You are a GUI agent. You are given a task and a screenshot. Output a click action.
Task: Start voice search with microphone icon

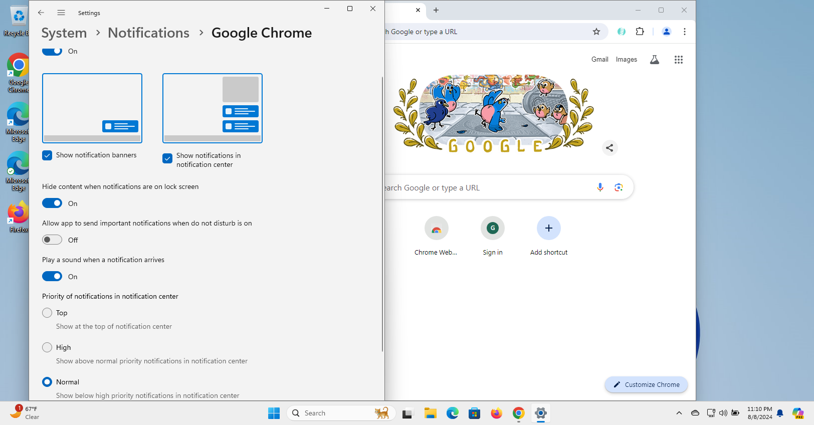click(600, 187)
